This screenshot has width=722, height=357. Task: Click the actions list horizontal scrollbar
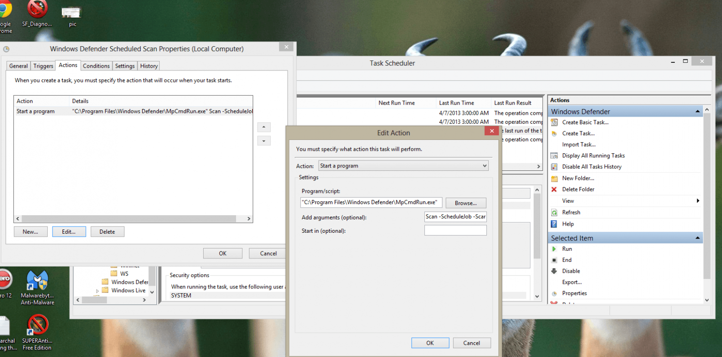tap(133, 219)
